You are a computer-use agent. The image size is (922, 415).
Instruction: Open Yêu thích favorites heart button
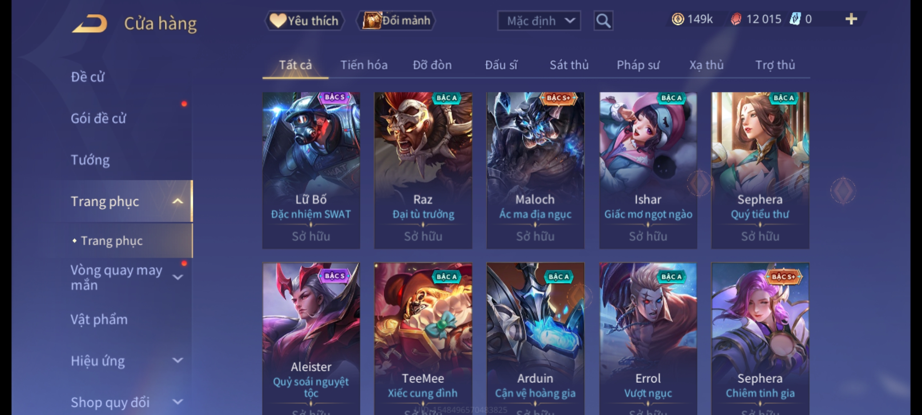(304, 21)
